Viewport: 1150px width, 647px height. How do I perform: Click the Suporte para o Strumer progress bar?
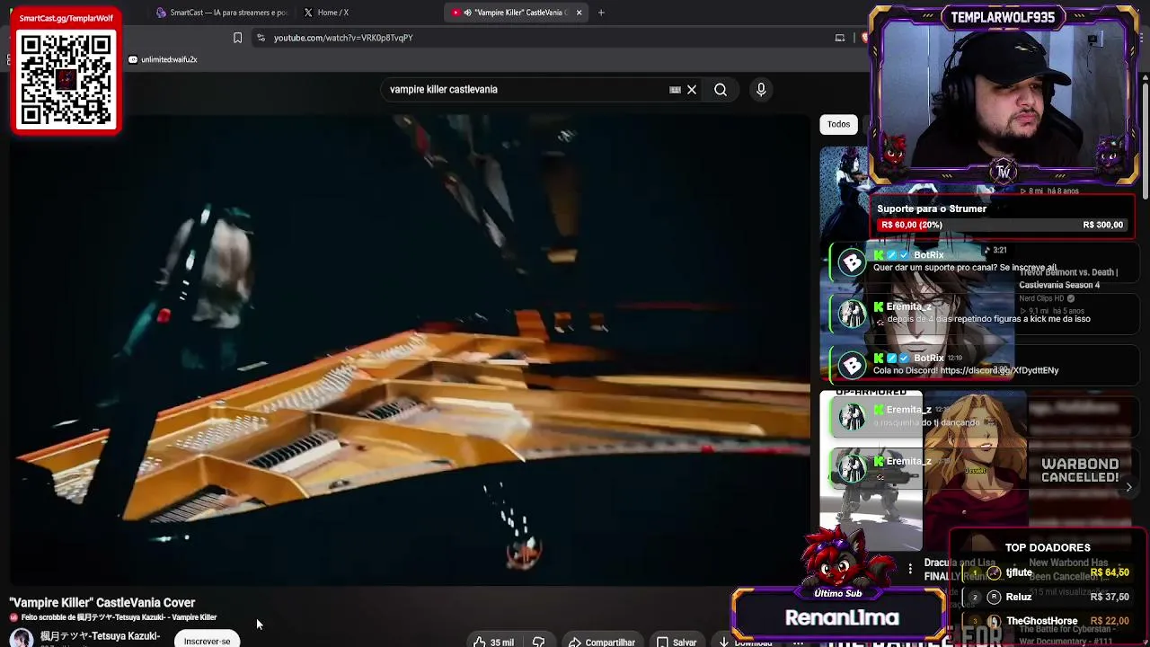tap(1002, 225)
